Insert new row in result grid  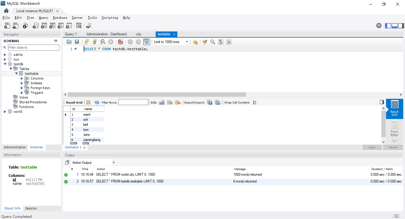pyautogui.click(x=170, y=102)
